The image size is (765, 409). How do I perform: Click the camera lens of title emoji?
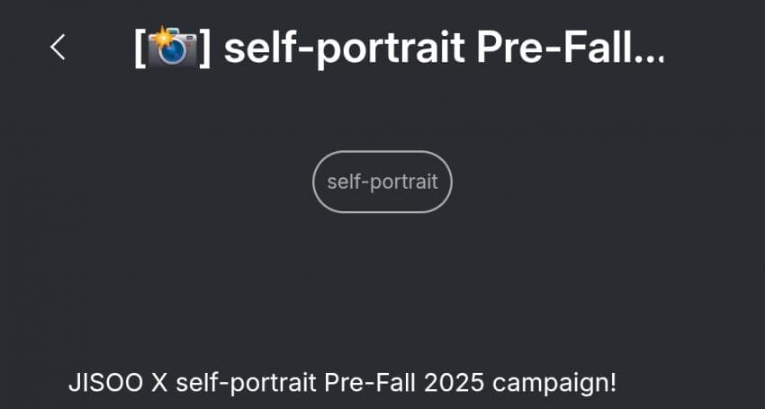(x=175, y=53)
